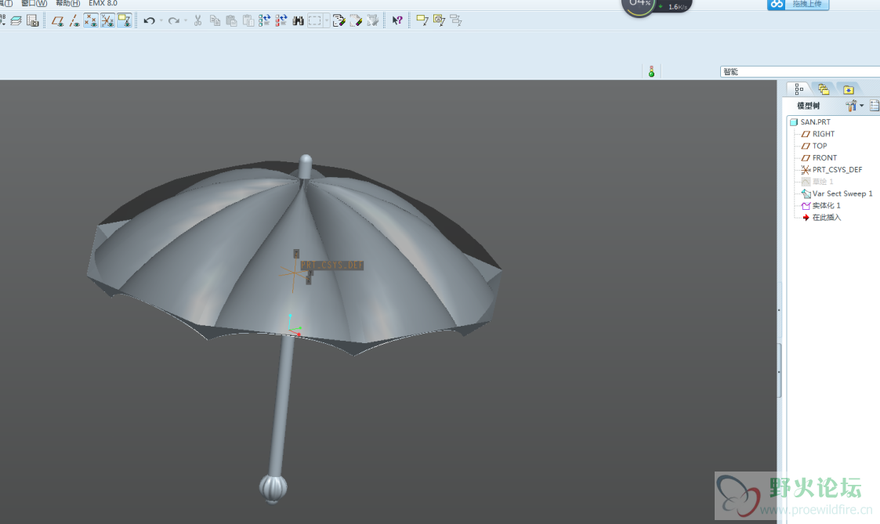Toggle datum point display
Viewport: 880px width, 524px height.
[90, 21]
